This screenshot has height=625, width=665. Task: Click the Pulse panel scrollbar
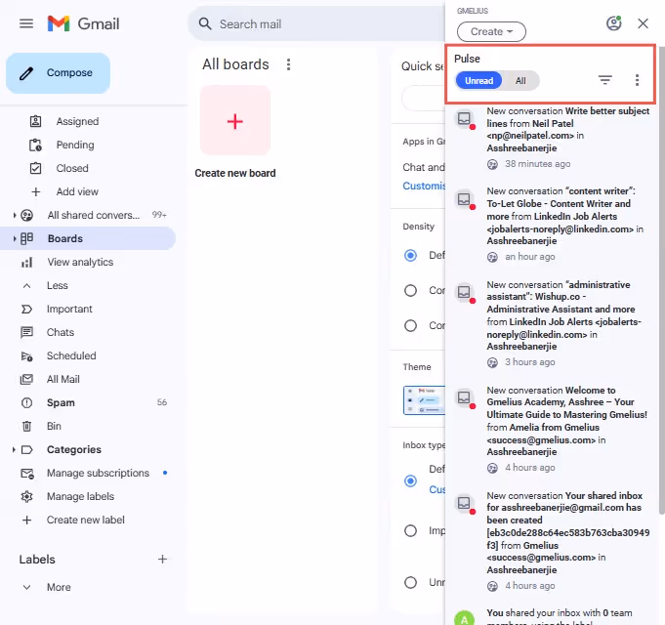tap(662, 280)
